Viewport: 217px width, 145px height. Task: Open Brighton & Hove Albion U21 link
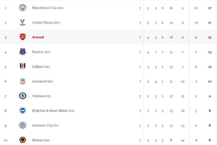[53, 111]
